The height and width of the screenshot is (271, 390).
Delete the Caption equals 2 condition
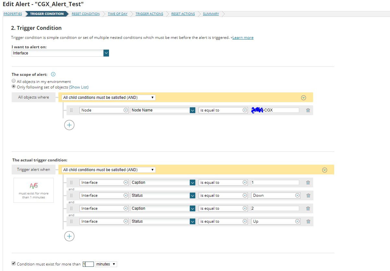[x=308, y=208]
